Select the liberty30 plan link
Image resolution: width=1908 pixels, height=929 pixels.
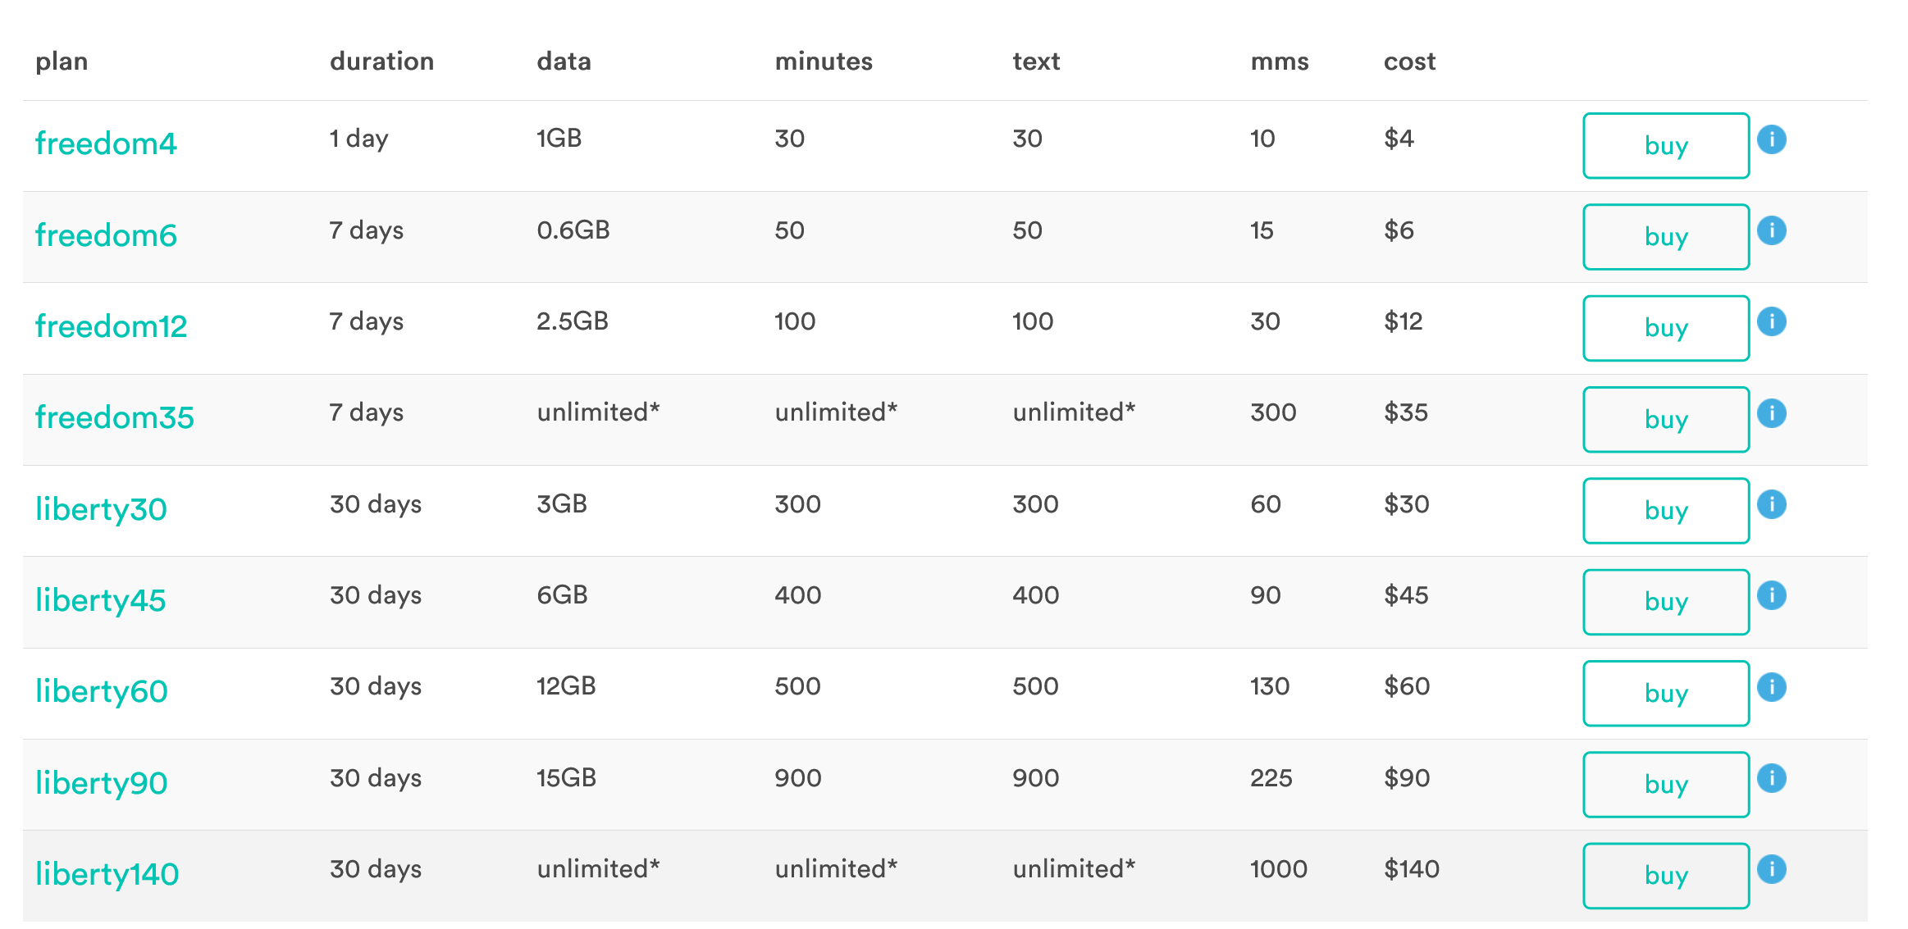pos(102,509)
